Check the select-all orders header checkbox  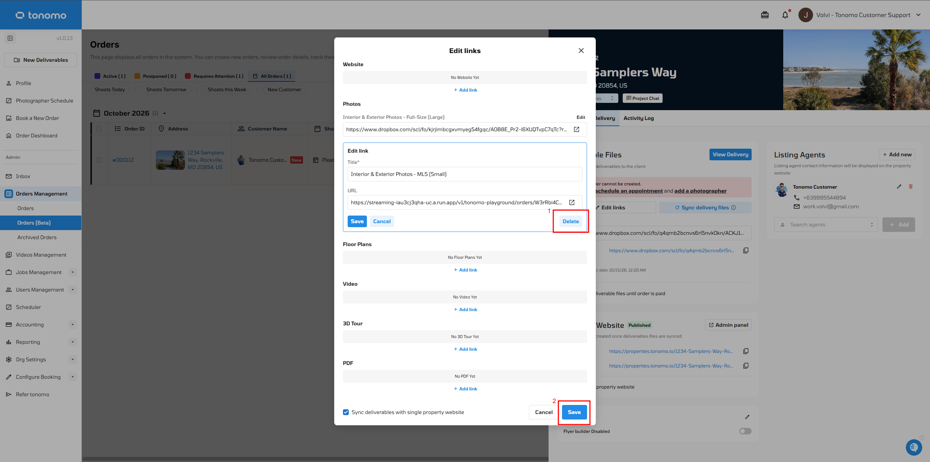[x=99, y=129]
